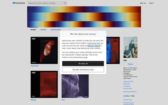This screenshot has width=168, height=105.
Task: Click the Contact ago link
Action: coord(127,100)
